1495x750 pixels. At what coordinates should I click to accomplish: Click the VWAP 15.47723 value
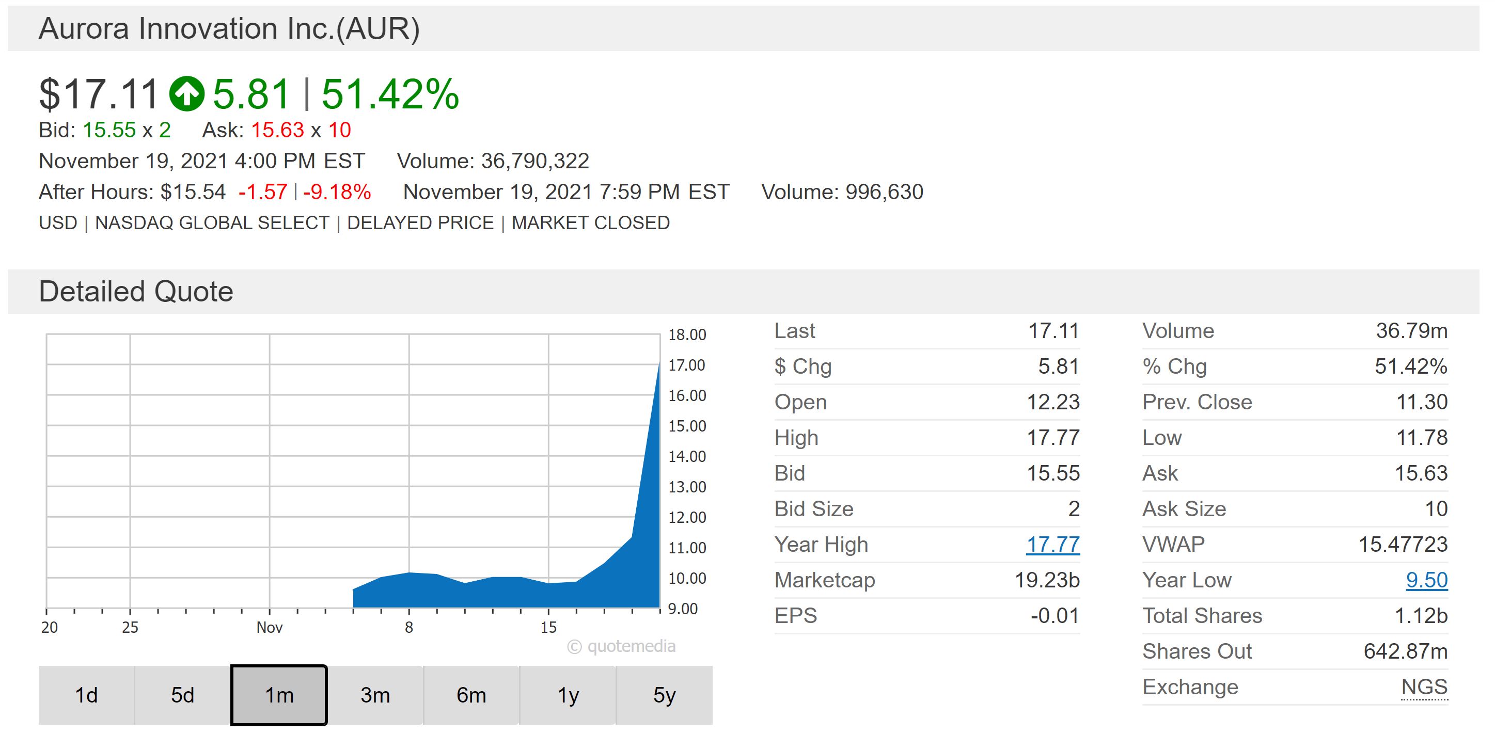1402,545
